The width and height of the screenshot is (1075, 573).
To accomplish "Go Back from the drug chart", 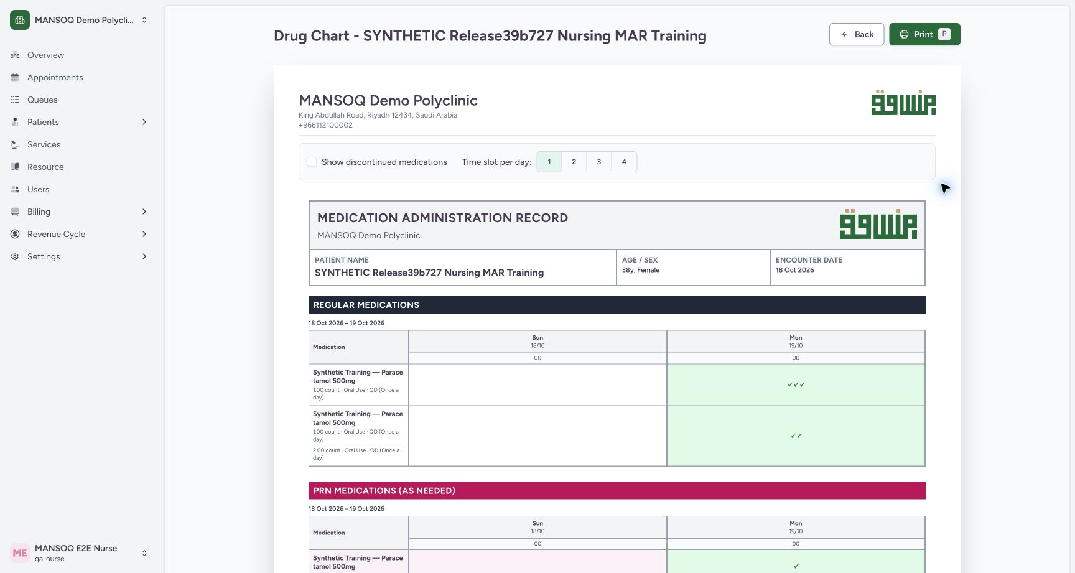I will click(857, 34).
